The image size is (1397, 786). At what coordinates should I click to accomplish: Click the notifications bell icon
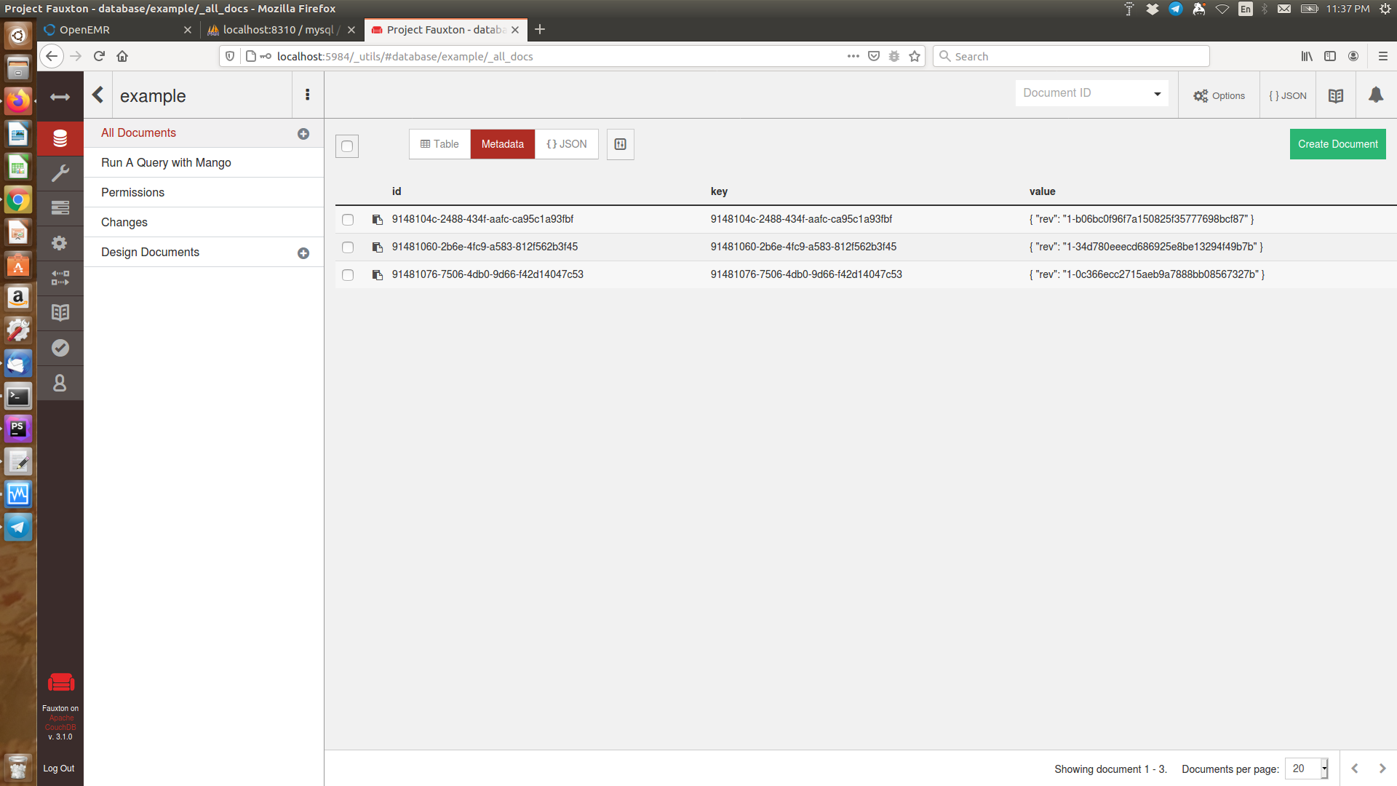(1376, 95)
